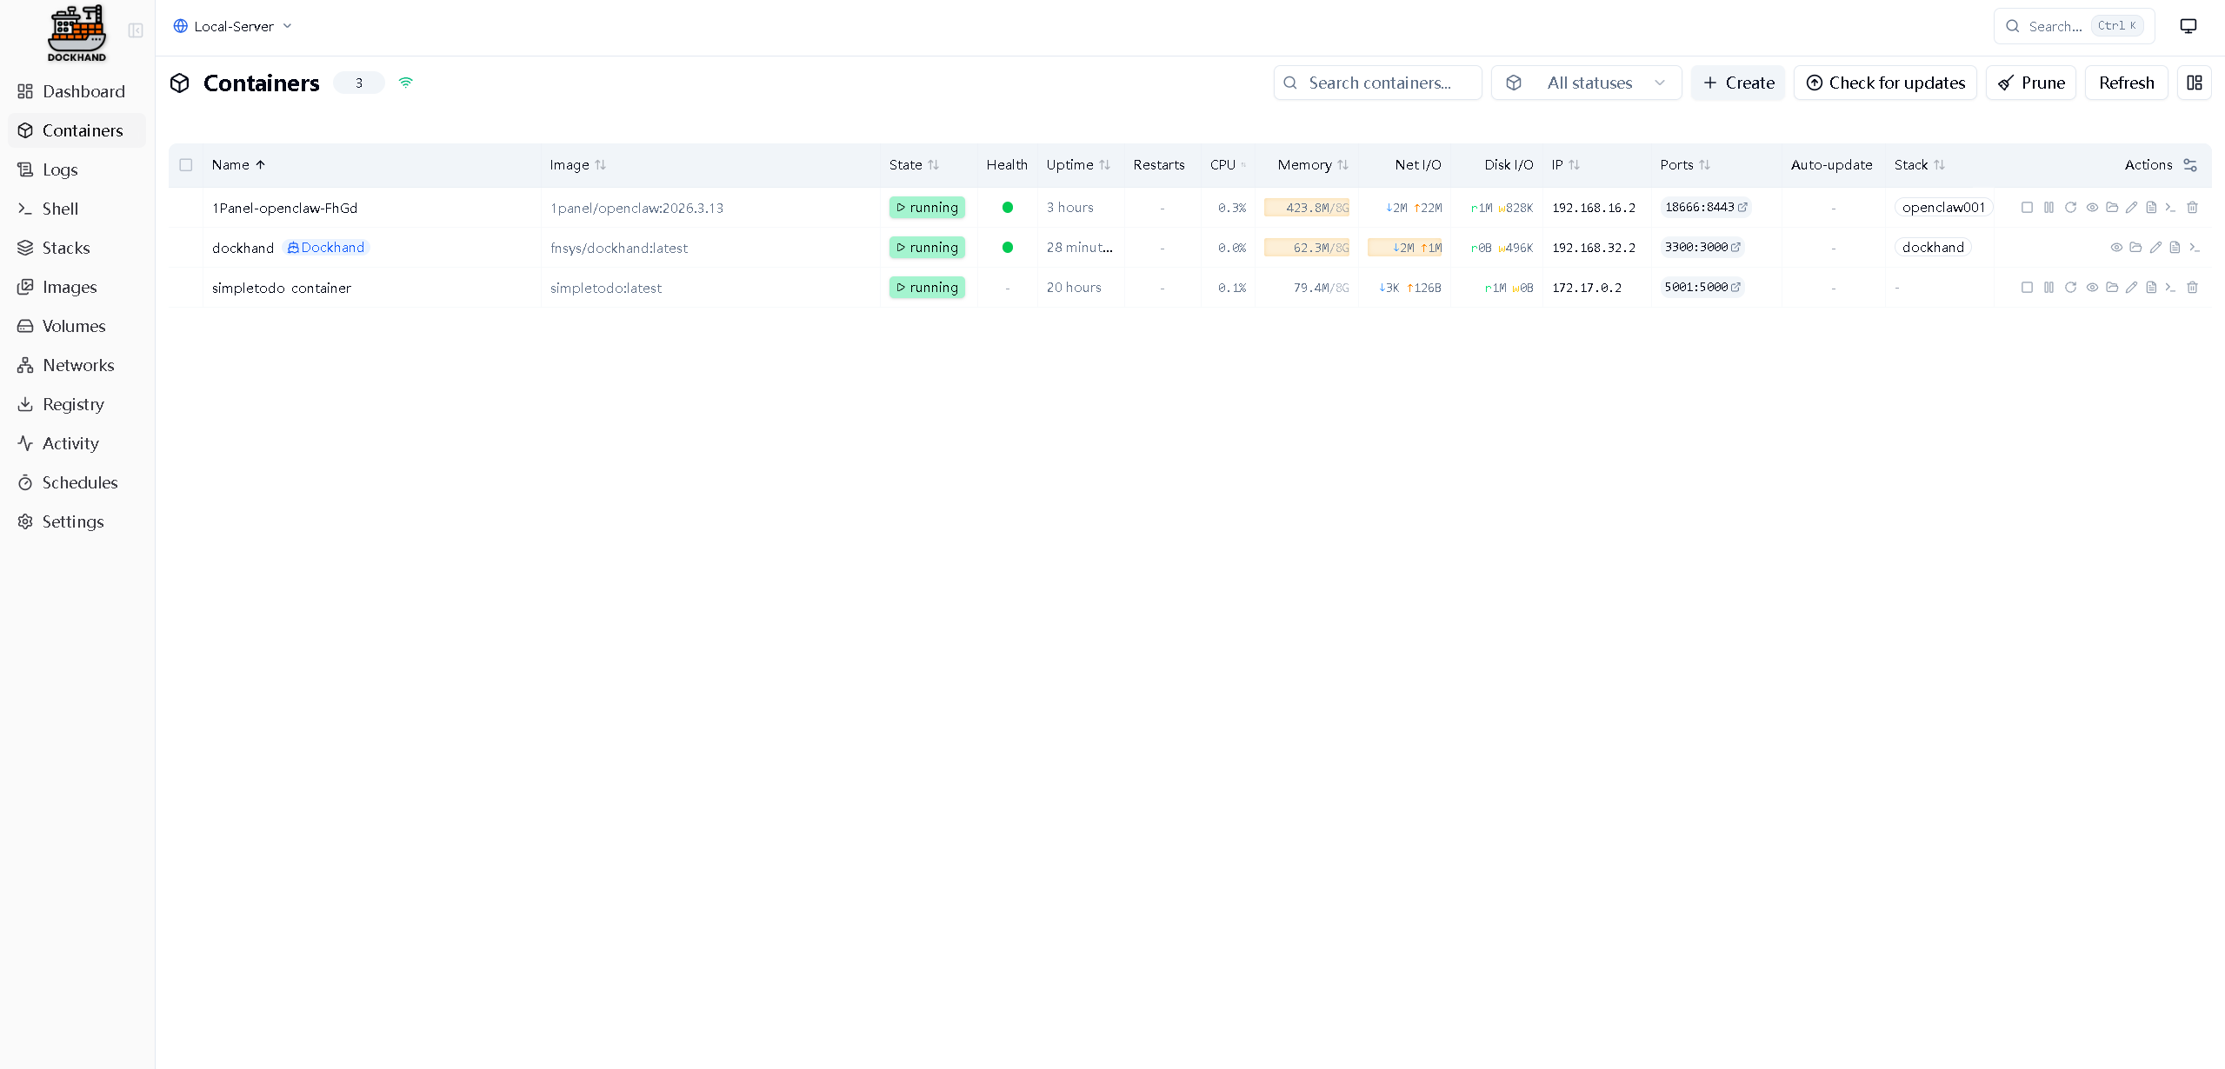This screenshot has height=1069, width=2225.
Task: Click the 62.3M/8G memory usage bar
Action: [x=1307, y=248]
